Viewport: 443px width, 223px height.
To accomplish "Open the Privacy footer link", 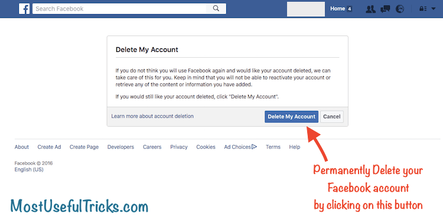I will (179, 147).
